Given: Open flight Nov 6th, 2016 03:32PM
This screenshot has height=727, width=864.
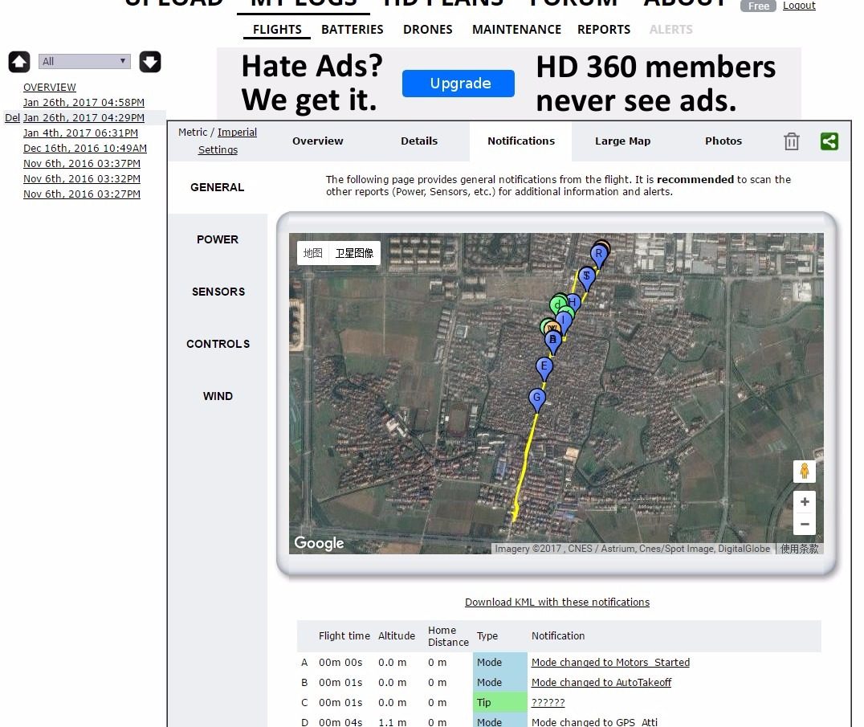Looking at the screenshot, I should (82, 179).
